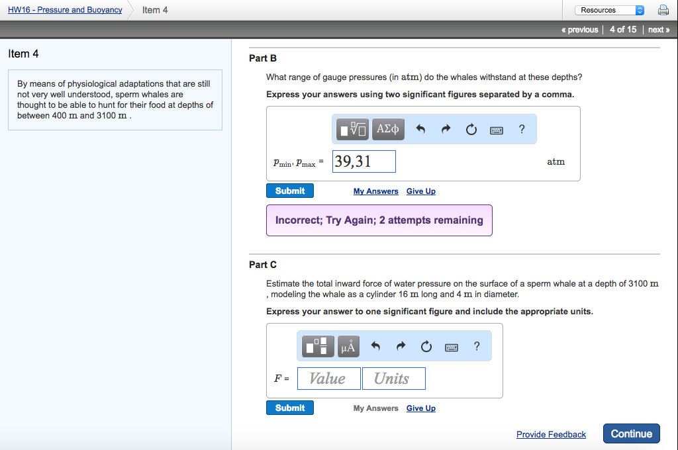The width and height of the screenshot is (678, 450).
Task: Click Provide Feedback
Action: click(x=551, y=434)
